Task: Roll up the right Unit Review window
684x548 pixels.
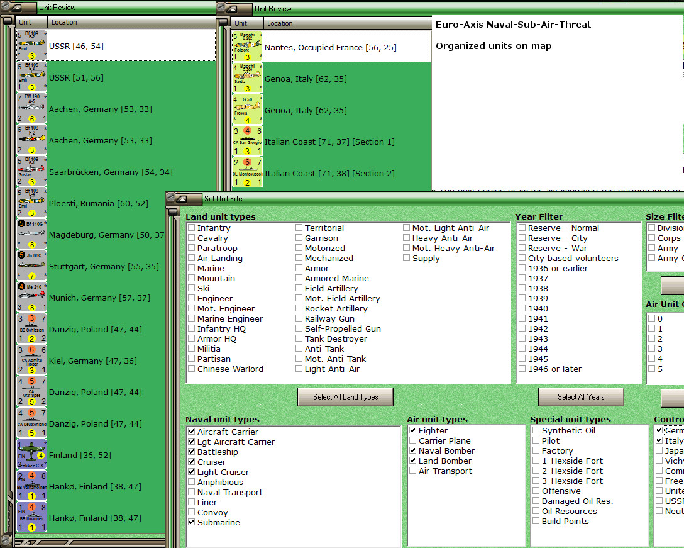Action: click(x=231, y=8)
